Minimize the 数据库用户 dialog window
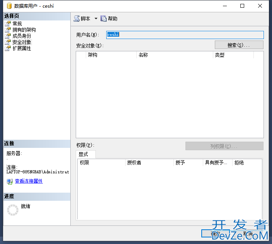 tap(225, 6)
